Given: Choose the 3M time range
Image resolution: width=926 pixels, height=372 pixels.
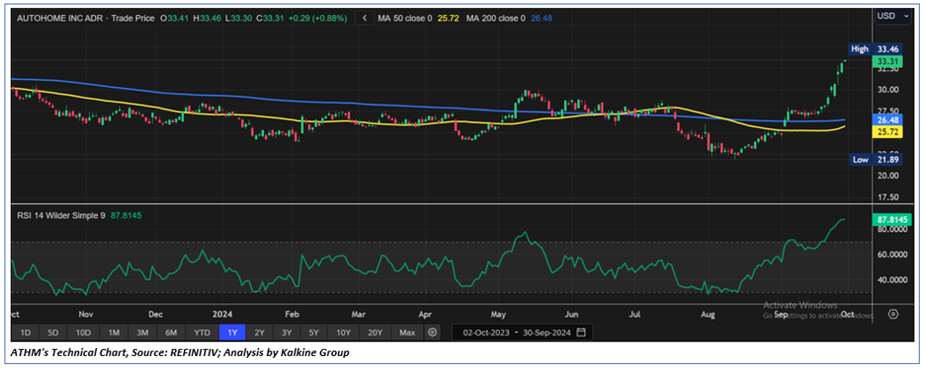Looking at the screenshot, I should (x=142, y=333).
